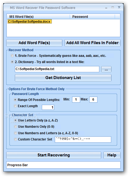This screenshot has width=129, height=177.
Task: Click the MS Word File(s) column header
Action: pyautogui.click(x=38, y=17)
